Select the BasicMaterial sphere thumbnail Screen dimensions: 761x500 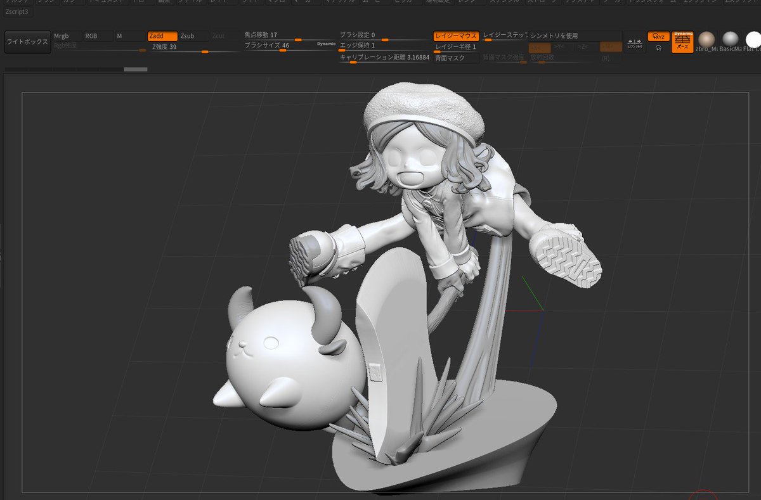pyautogui.click(x=731, y=42)
